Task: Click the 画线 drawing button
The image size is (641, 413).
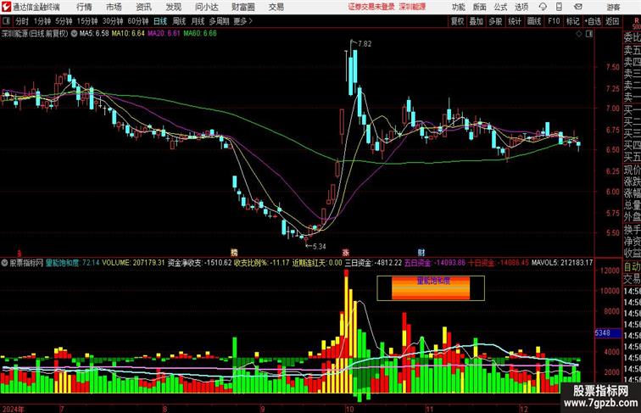Action: (x=534, y=21)
